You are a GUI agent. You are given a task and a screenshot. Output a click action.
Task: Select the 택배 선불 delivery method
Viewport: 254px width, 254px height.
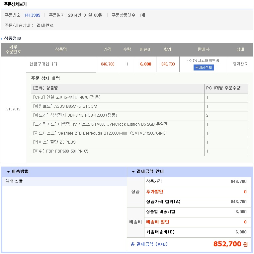(x=14, y=181)
